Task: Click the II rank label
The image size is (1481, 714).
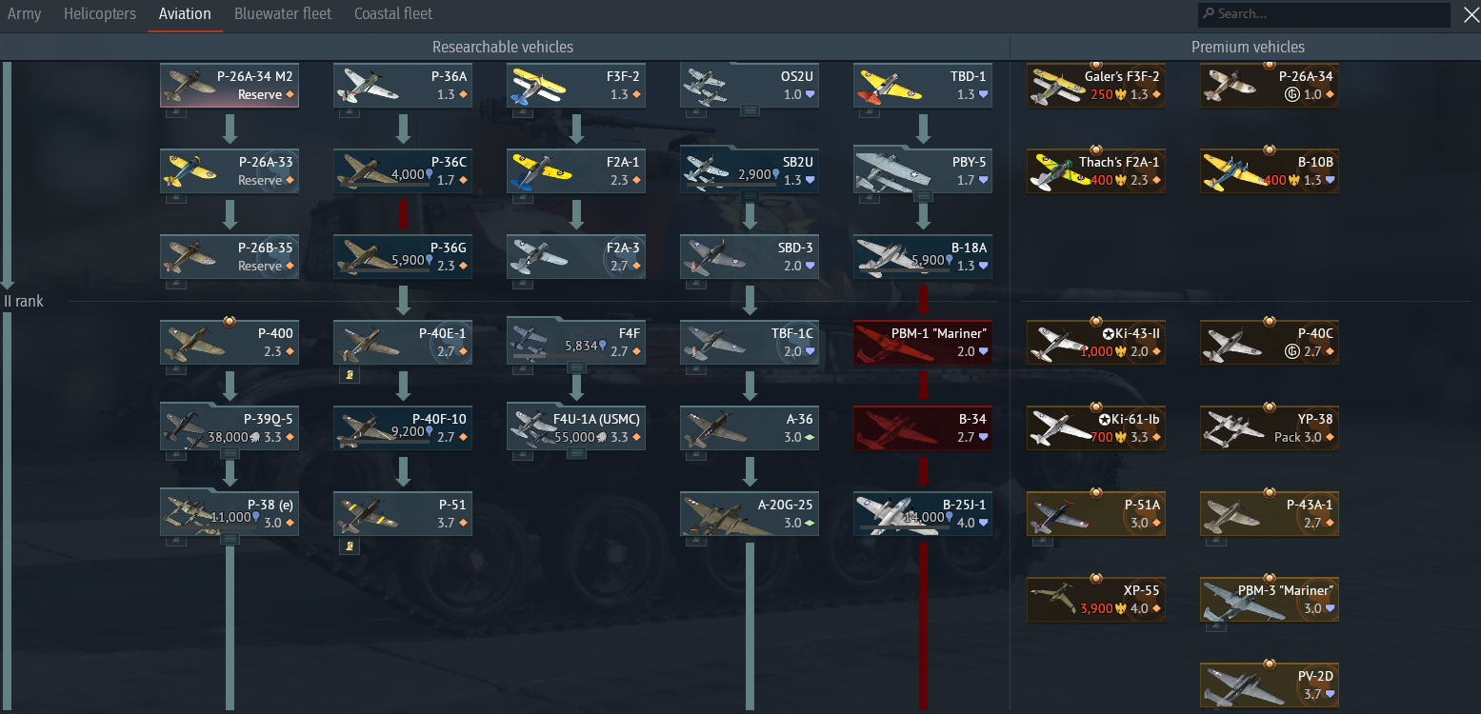Action: [24, 302]
